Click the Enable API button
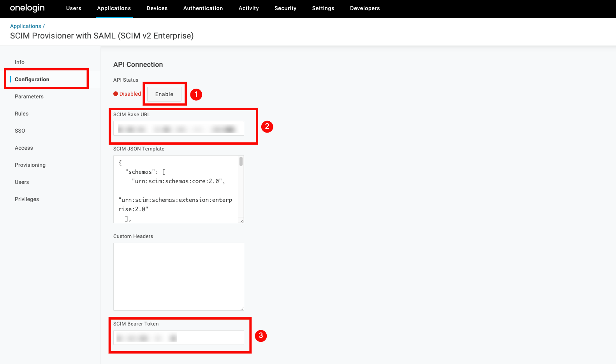Image resolution: width=616 pixels, height=364 pixels. point(164,94)
